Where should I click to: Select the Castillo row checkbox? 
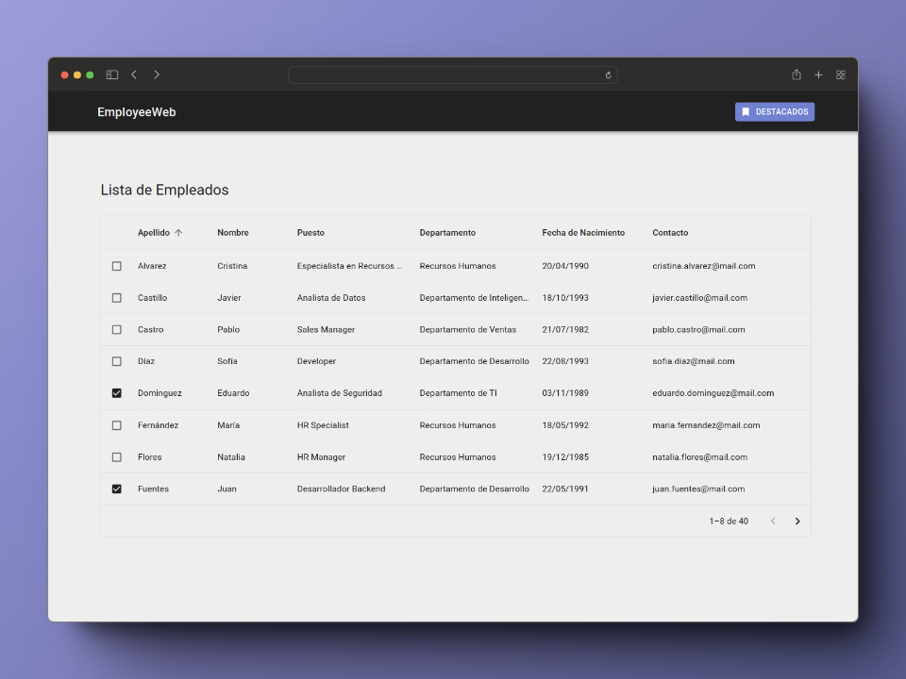117,298
